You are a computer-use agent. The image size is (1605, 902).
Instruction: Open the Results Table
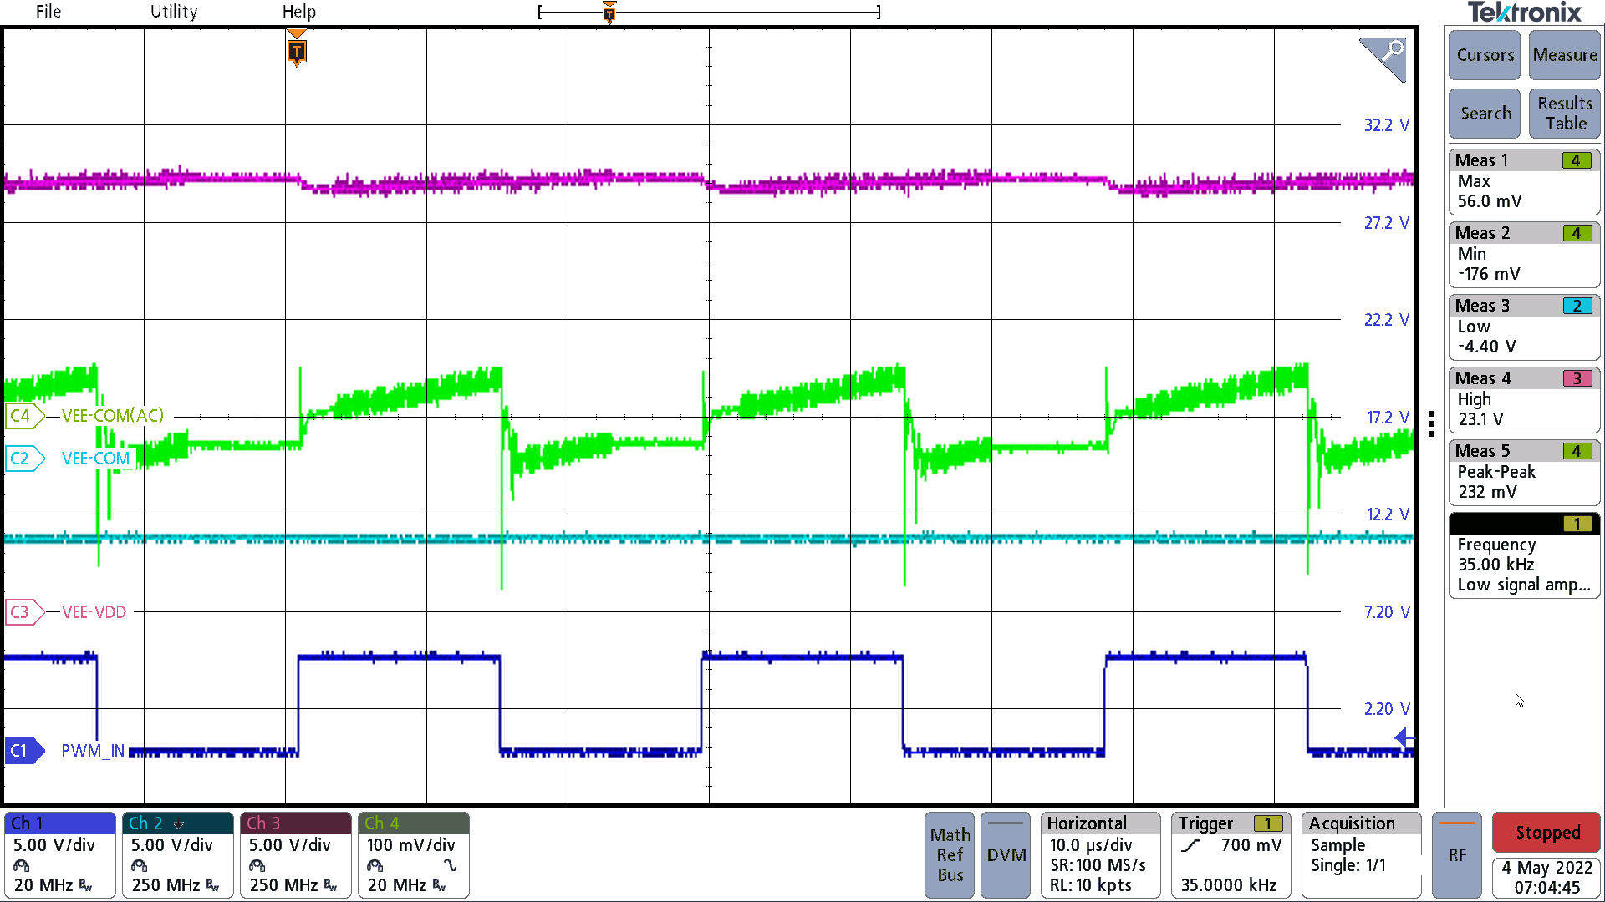[x=1563, y=113]
